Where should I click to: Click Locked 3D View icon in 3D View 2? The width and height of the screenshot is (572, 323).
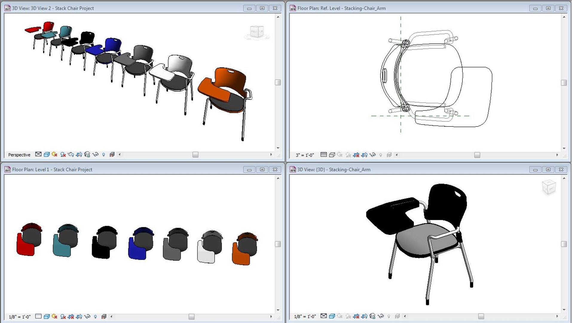coord(87,154)
